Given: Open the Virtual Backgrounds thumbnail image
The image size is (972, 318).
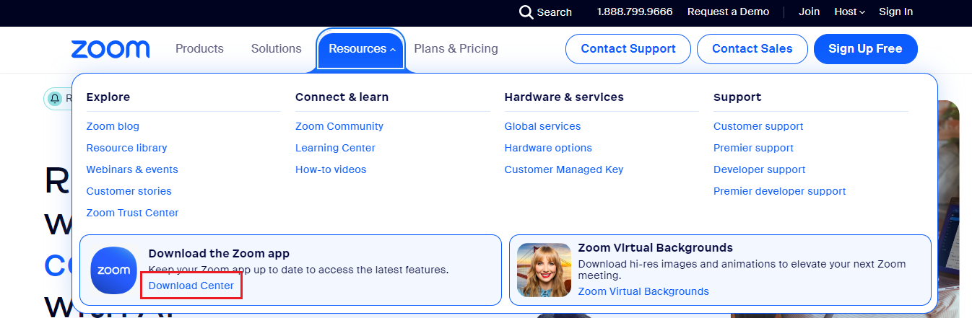Looking at the screenshot, I should point(544,270).
